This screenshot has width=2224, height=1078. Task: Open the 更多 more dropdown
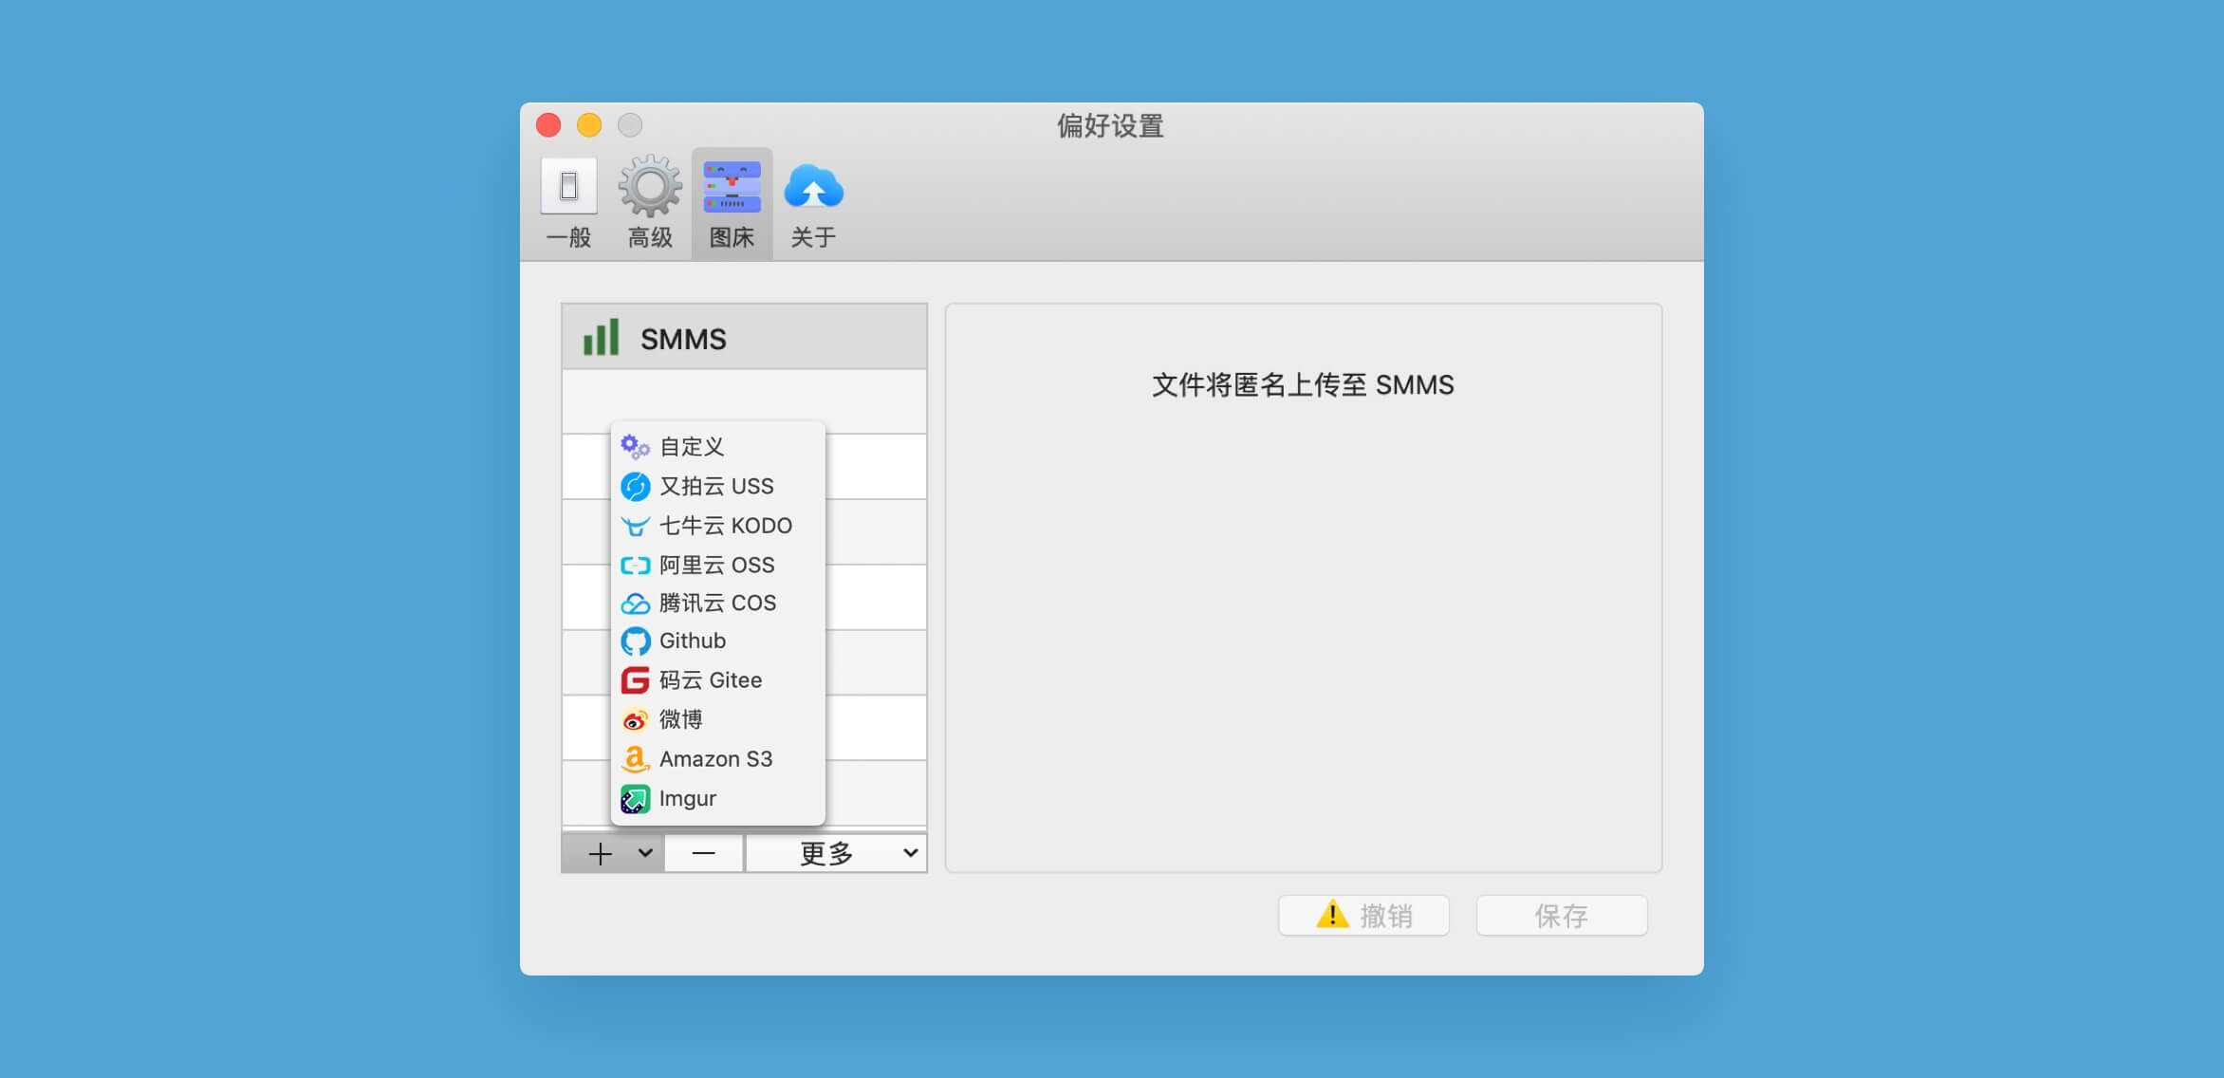point(836,853)
